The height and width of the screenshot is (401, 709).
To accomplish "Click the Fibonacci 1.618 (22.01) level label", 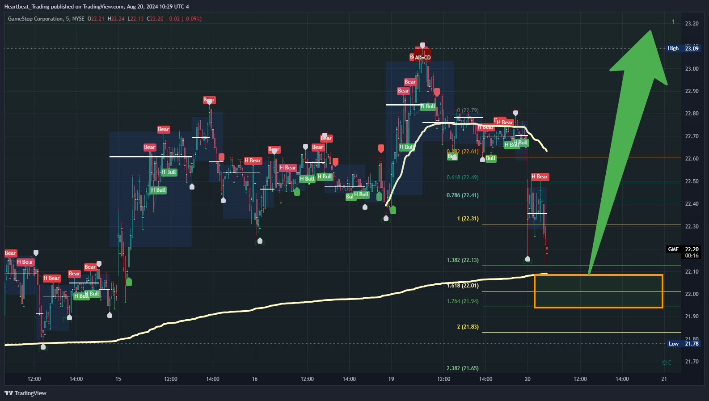I will [x=462, y=286].
